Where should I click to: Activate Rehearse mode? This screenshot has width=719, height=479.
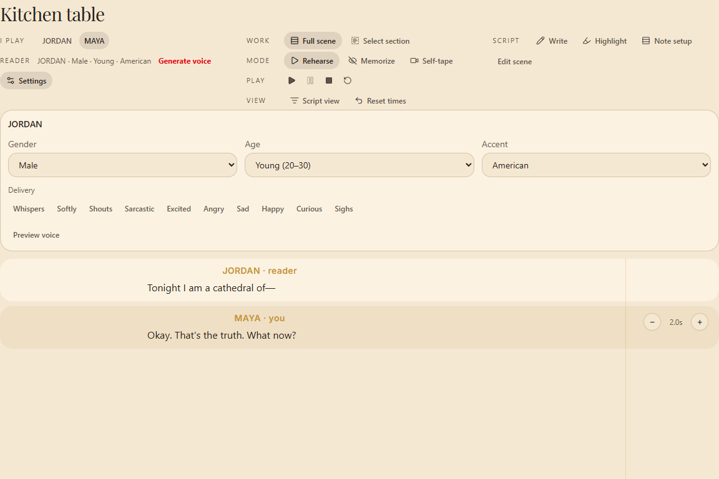(312, 61)
